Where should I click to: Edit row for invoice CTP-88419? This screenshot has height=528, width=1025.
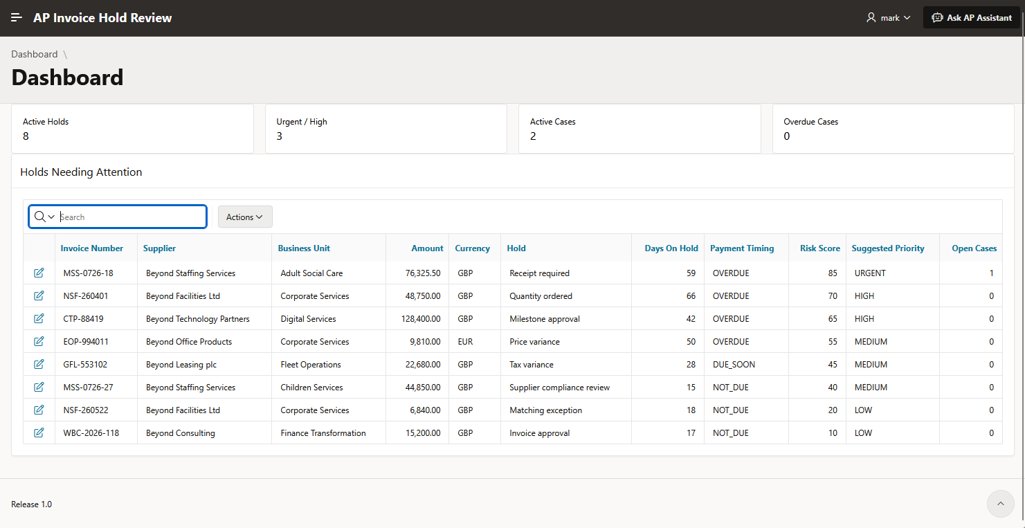(x=39, y=318)
